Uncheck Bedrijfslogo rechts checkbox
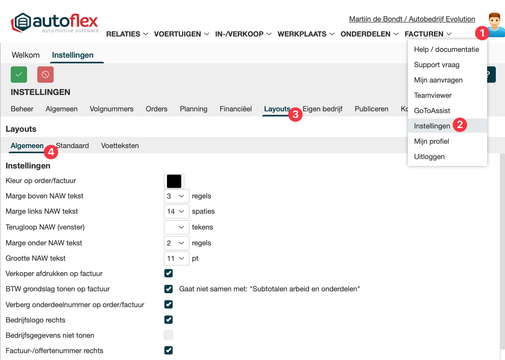The height and width of the screenshot is (360, 505). pyautogui.click(x=169, y=320)
